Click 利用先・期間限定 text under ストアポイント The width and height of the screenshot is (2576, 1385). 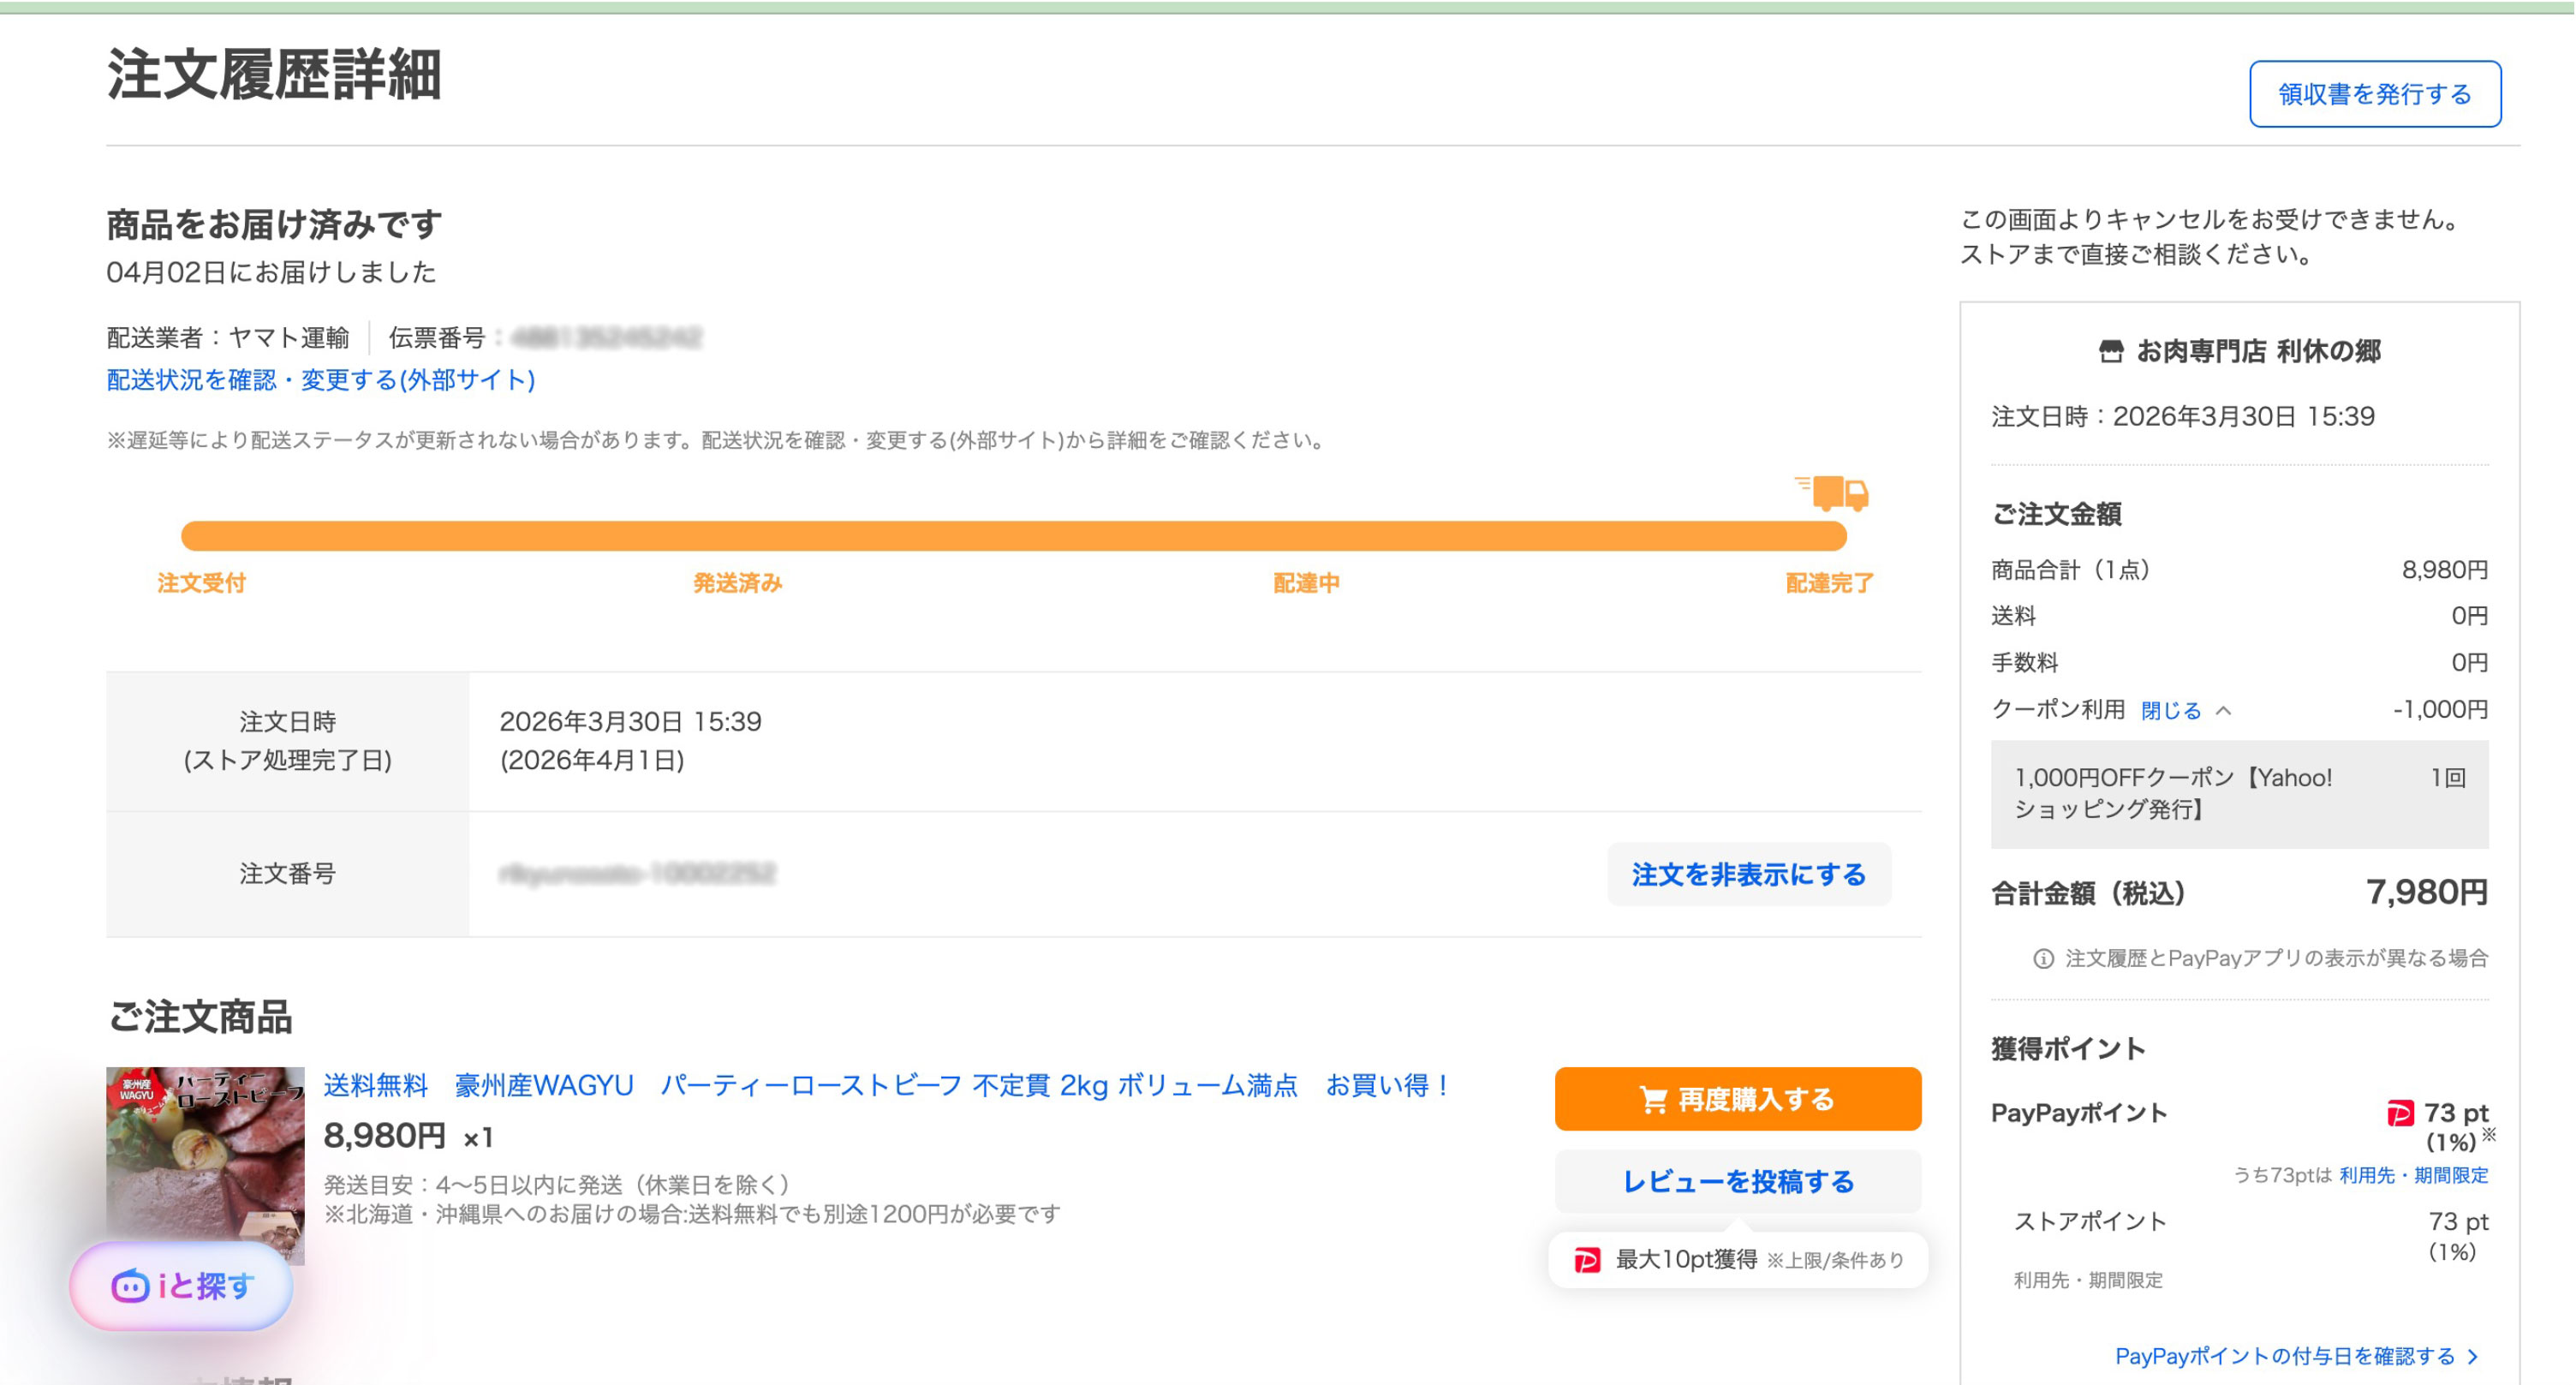pyautogui.click(x=2088, y=1281)
